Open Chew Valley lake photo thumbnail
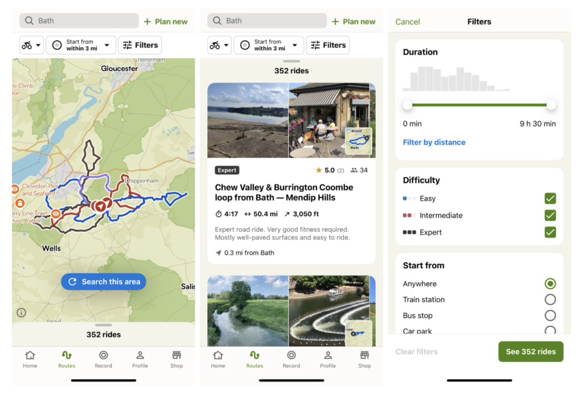The image size is (583, 394). [x=248, y=120]
